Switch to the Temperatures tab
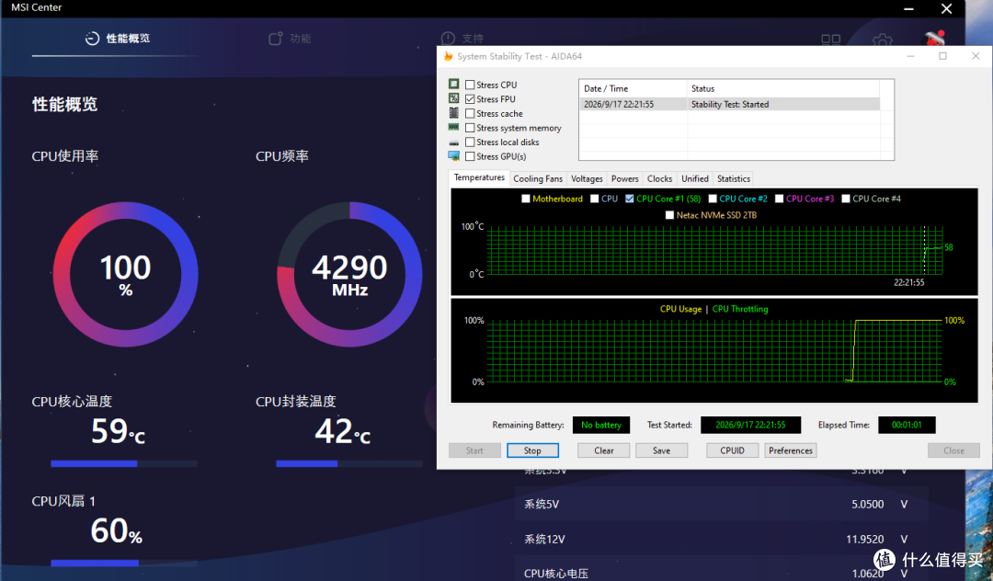The width and height of the screenshot is (993, 581). point(479,177)
